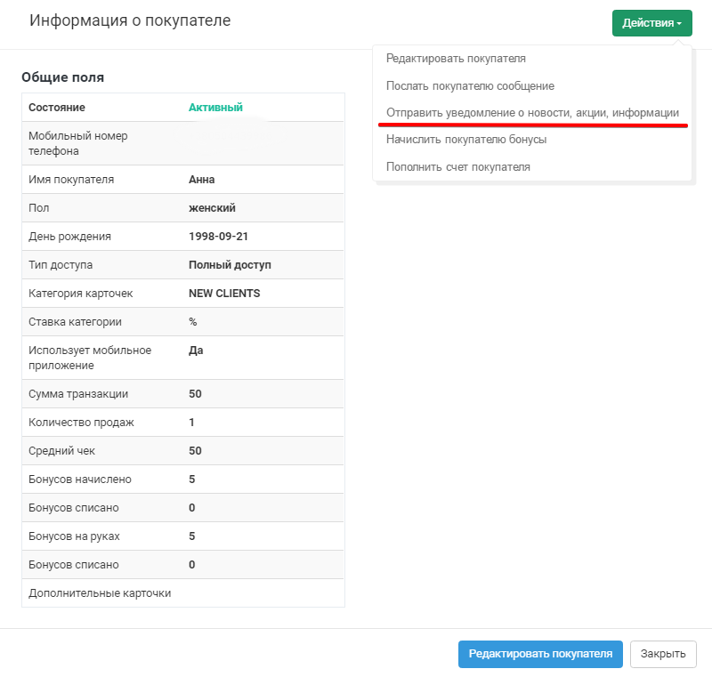The image size is (712, 677).
Task: Click the женский gender value
Action: (x=212, y=208)
